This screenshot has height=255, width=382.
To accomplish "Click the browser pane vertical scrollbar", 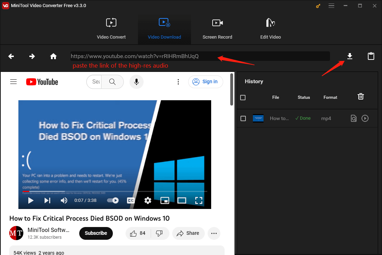I will tap(232, 89).
